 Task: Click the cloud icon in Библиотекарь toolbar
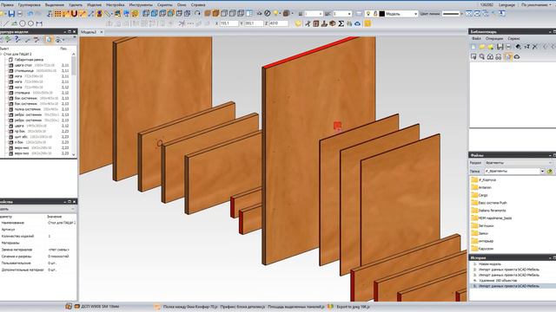coord(517,56)
